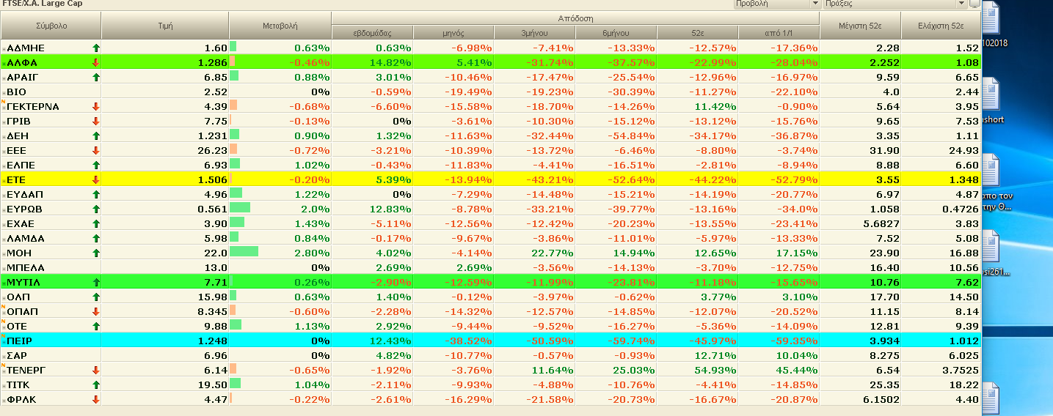The height and width of the screenshot is (416, 1053).
Task: Click the up arrow in ΜΥΤΙΛ row
Action: 95,282
